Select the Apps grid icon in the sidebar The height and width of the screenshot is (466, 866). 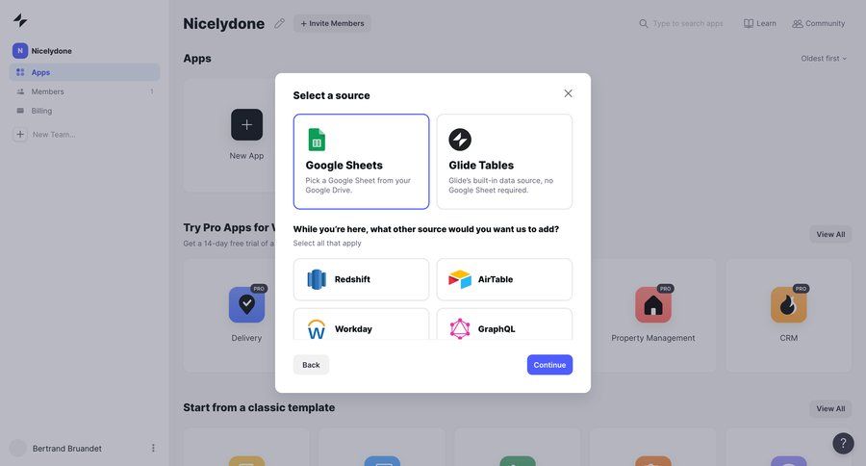[x=20, y=72]
